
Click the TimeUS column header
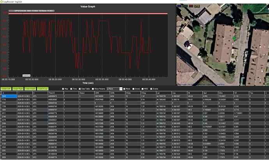[x=56, y=93]
